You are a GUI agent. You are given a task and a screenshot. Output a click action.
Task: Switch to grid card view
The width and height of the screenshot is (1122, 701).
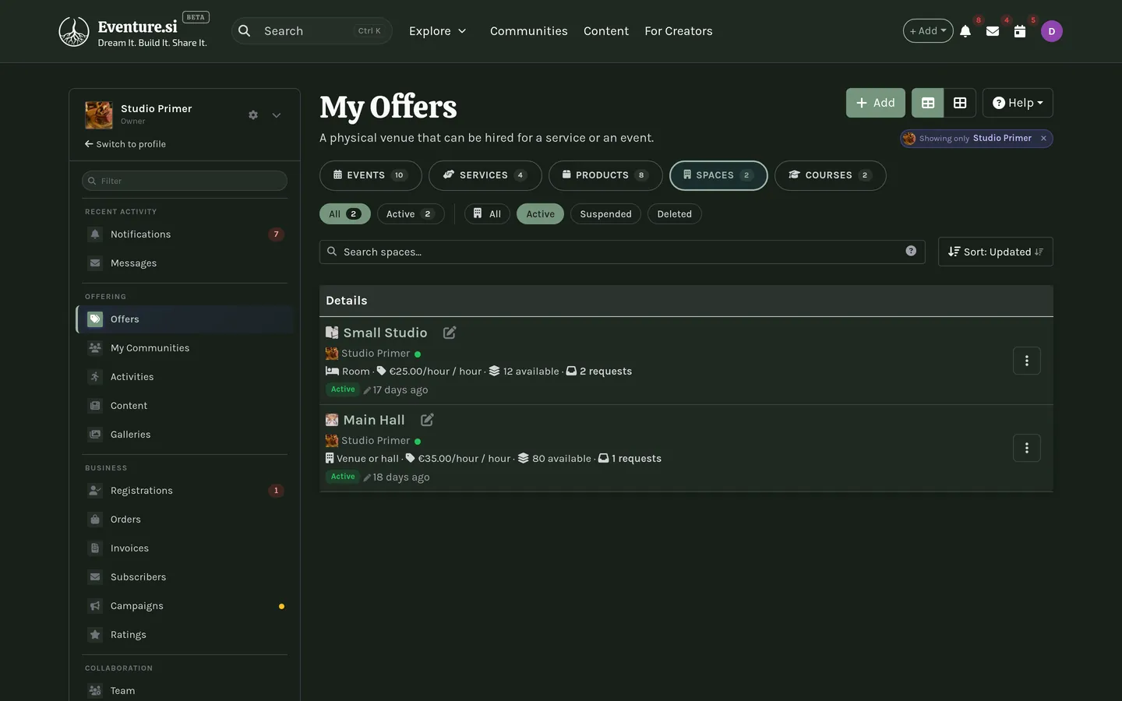point(960,103)
